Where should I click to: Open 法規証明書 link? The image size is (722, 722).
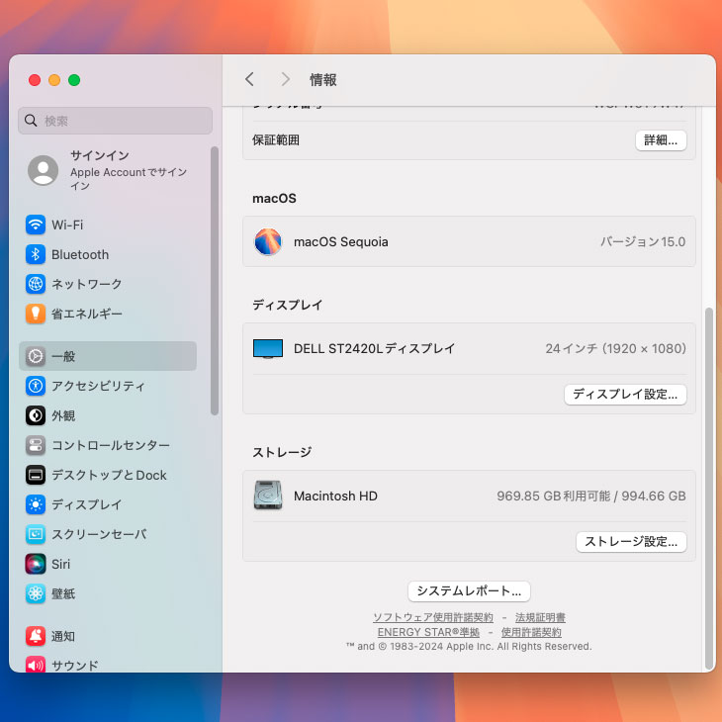tap(540, 617)
